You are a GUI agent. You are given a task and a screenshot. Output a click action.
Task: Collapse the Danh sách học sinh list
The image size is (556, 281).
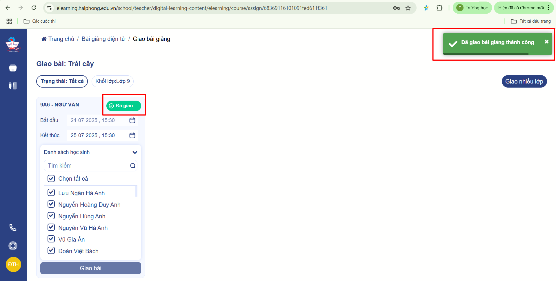click(x=135, y=152)
